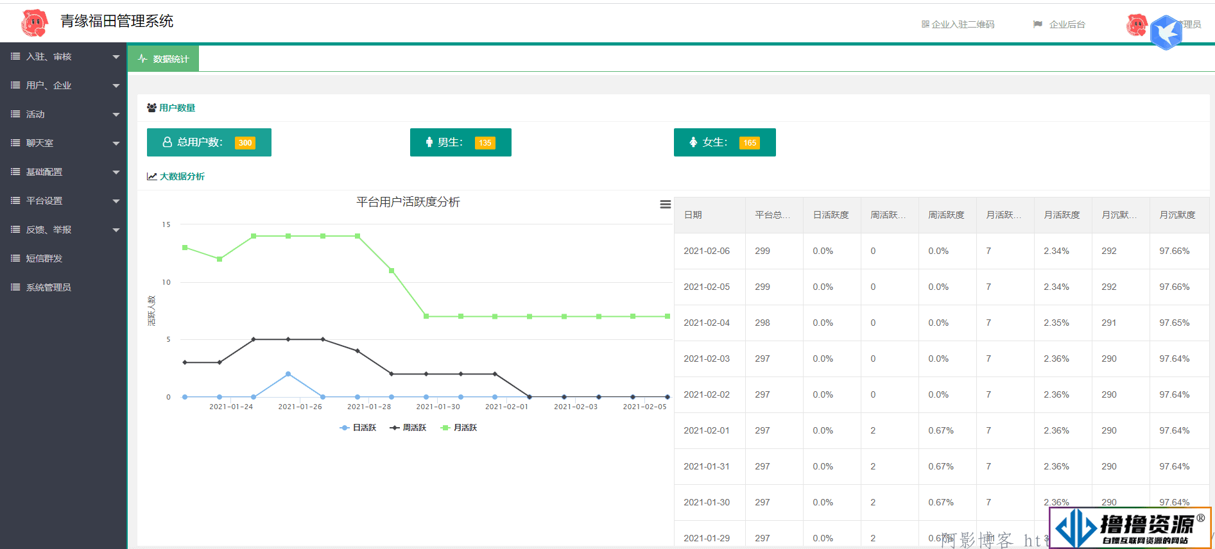Click the QR code icon beside 企业入驻二维码
The height and width of the screenshot is (549, 1215).
pos(925,24)
